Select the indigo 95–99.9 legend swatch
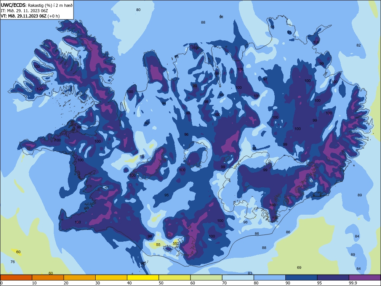381x286 pixels. (x=333, y=278)
